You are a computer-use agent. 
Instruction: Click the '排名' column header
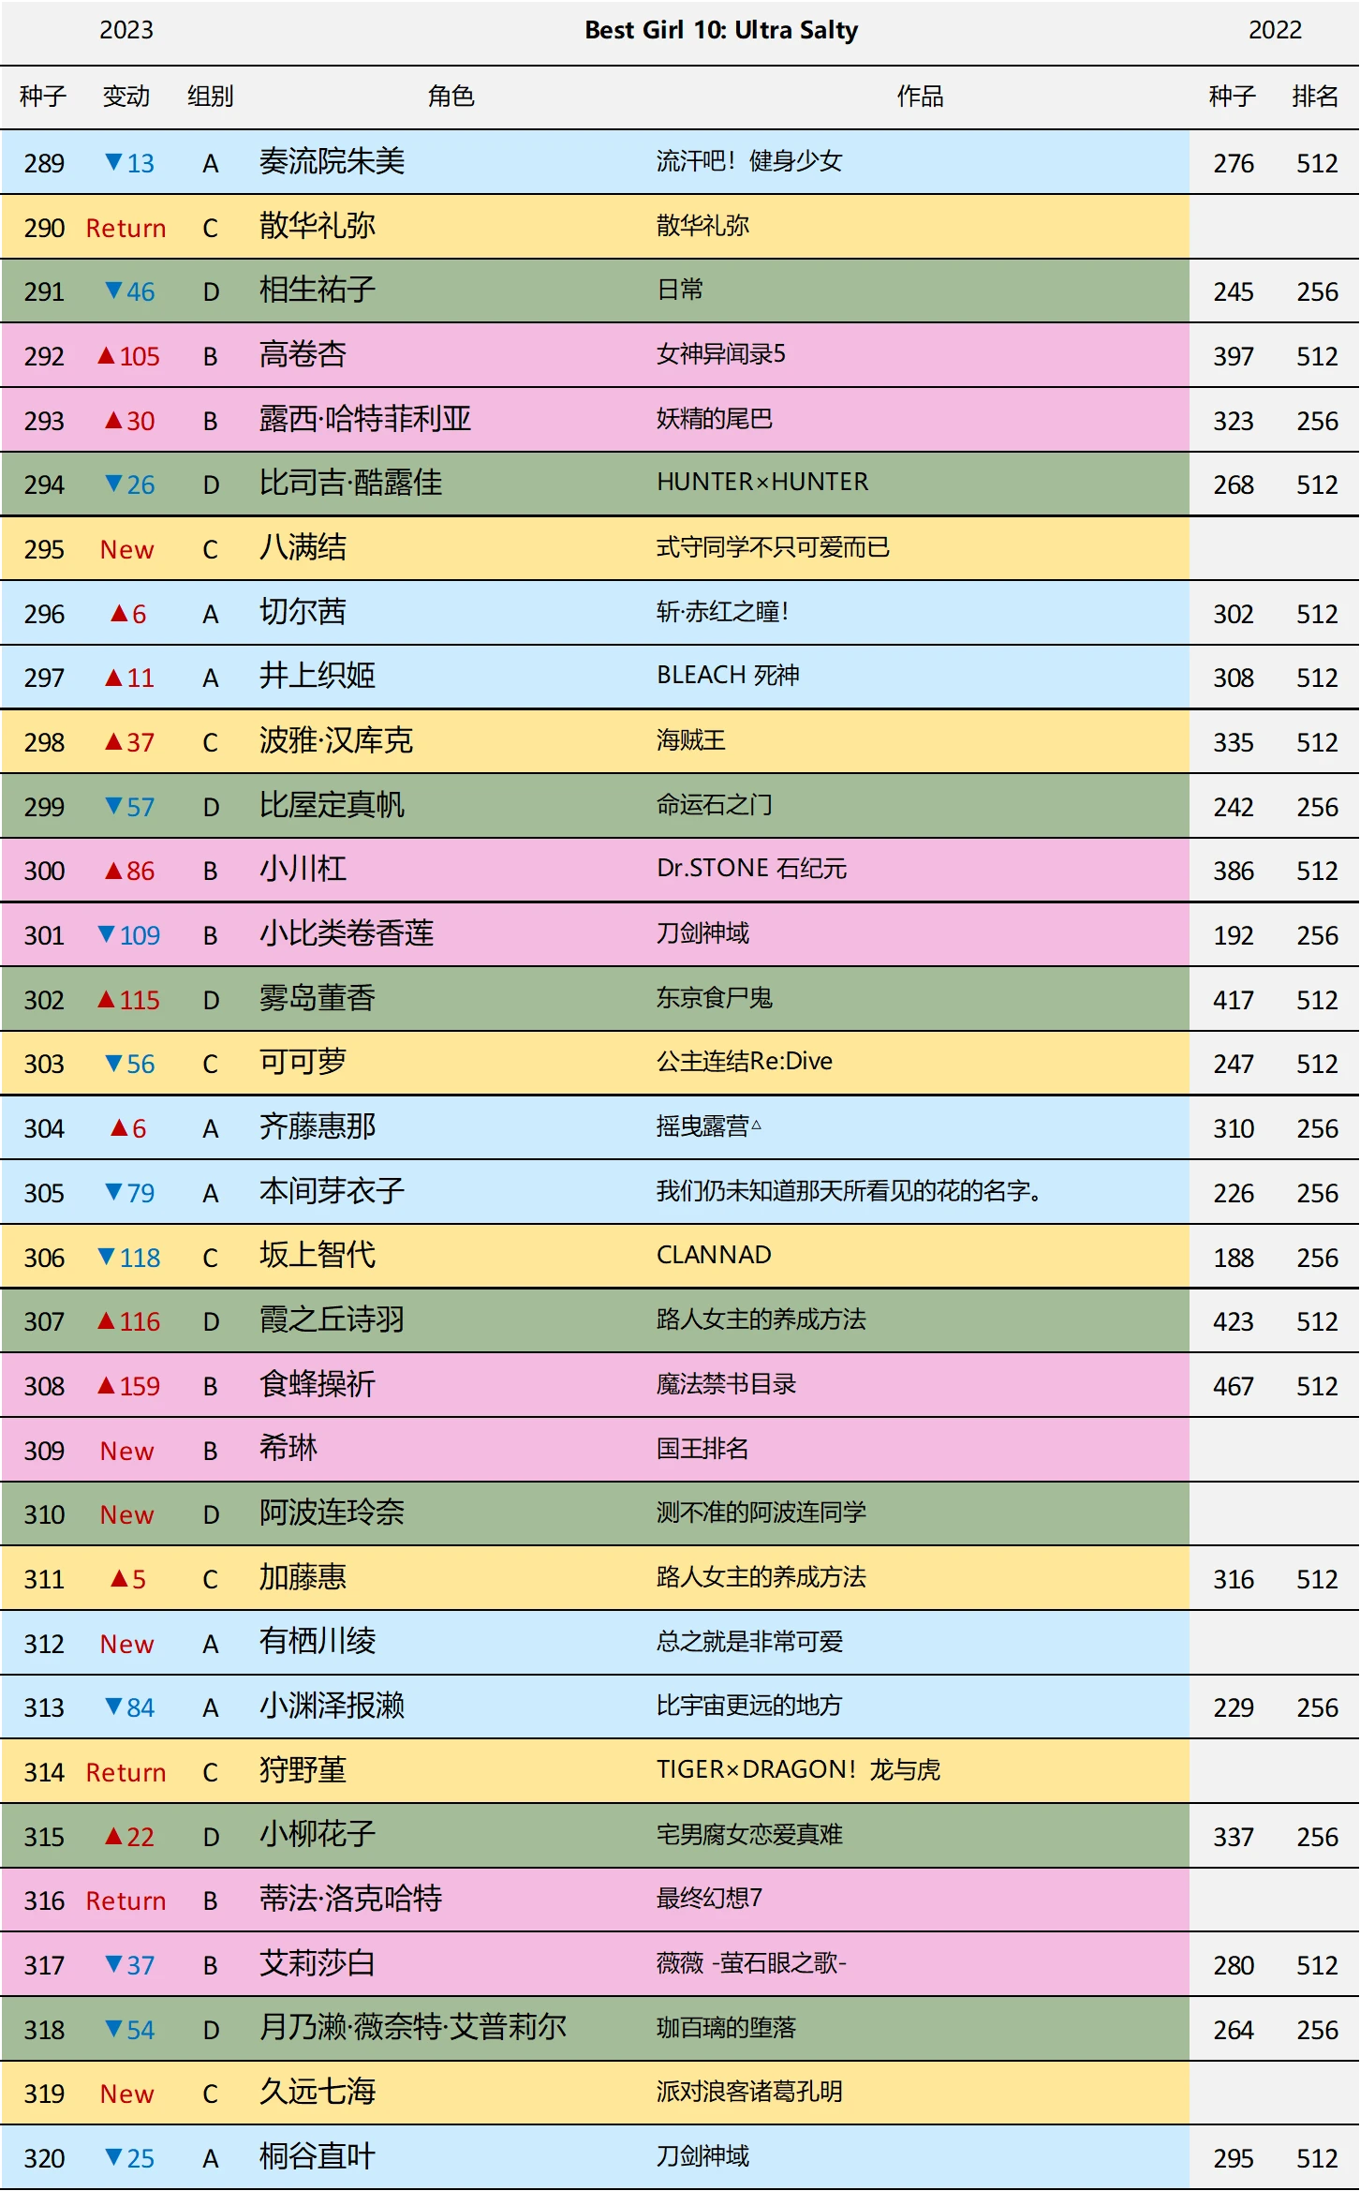tap(1316, 96)
